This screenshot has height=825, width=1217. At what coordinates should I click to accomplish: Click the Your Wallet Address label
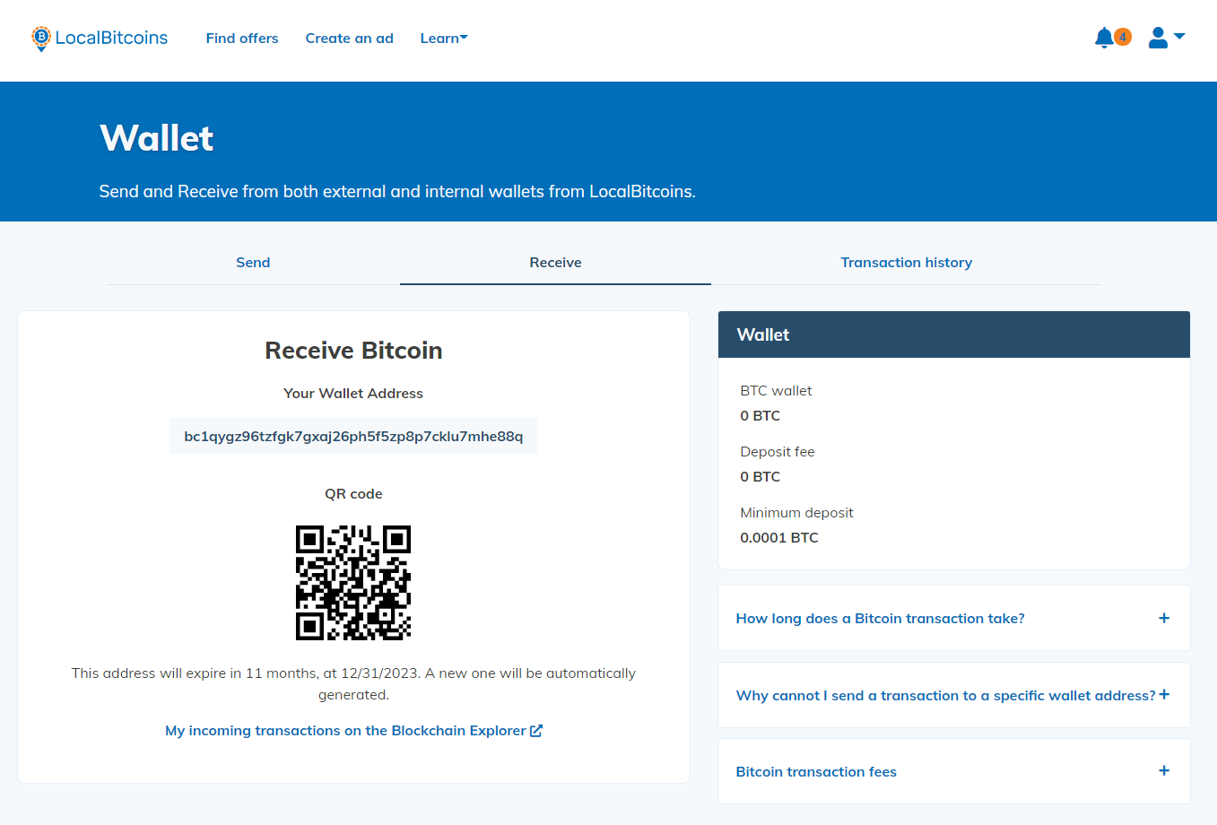tap(353, 394)
